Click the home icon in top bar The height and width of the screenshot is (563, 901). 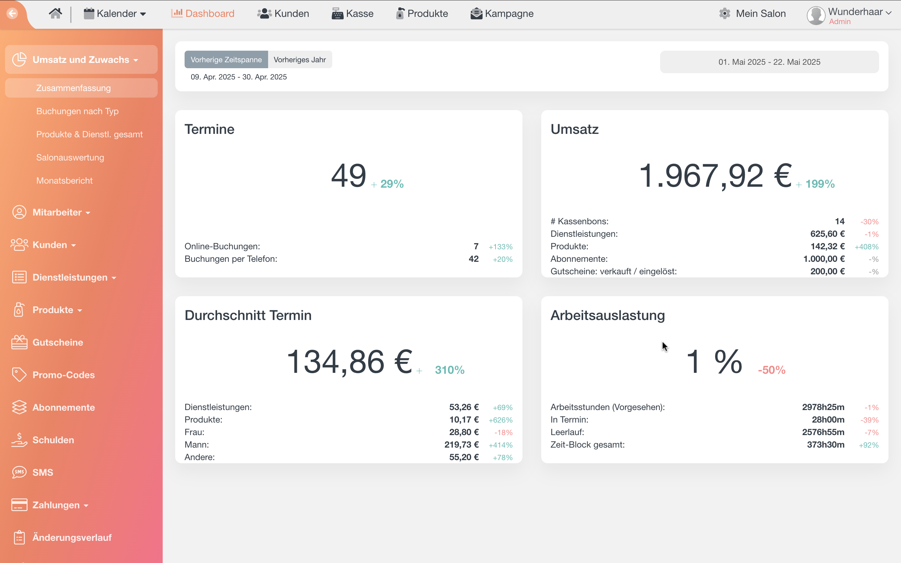pyautogui.click(x=55, y=14)
